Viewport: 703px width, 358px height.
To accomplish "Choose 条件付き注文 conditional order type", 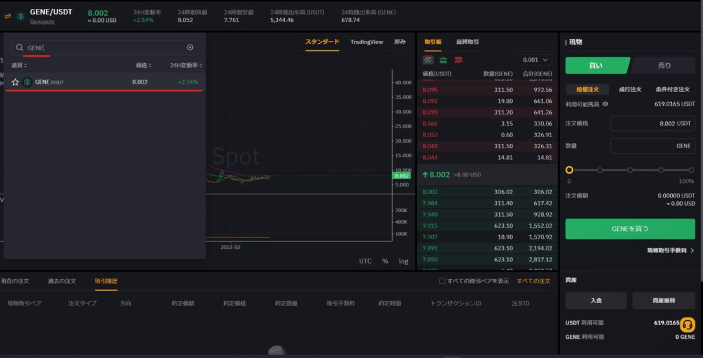I will pos(673,89).
